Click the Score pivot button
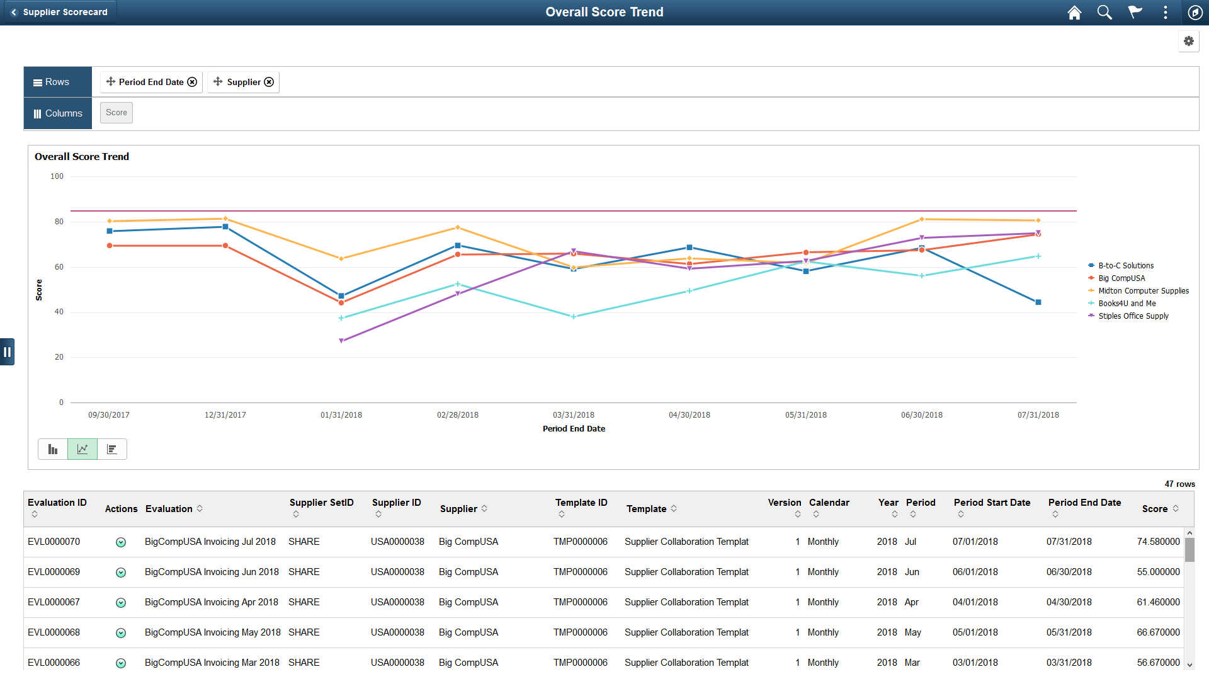The width and height of the screenshot is (1209, 679). tap(116, 113)
